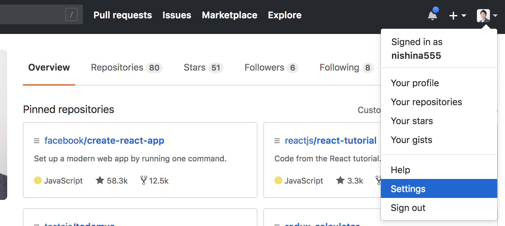The height and width of the screenshot is (226, 505).
Task: Switch to the Repositories tab
Action: click(x=117, y=67)
